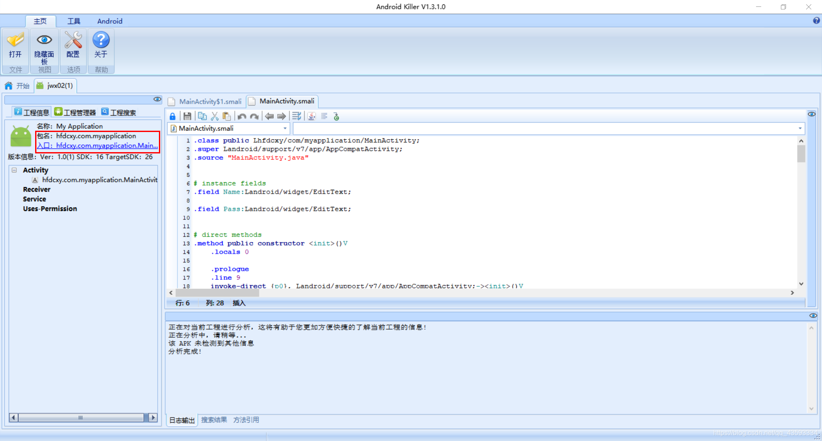Click code editor vertical scrollbar thumb

[x=801, y=154]
